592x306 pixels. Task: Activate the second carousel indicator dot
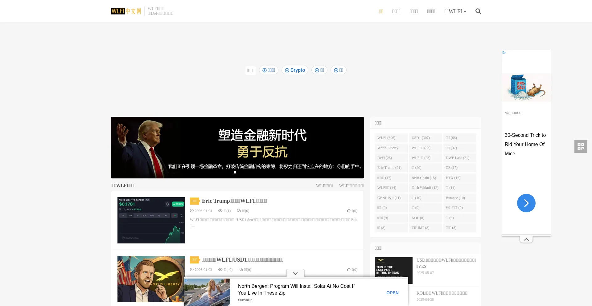pyautogui.click(x=240, y=172)
